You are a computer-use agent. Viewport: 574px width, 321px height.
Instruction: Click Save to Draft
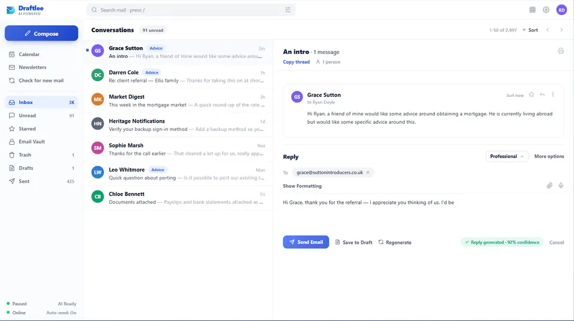(x=353, y=242)
